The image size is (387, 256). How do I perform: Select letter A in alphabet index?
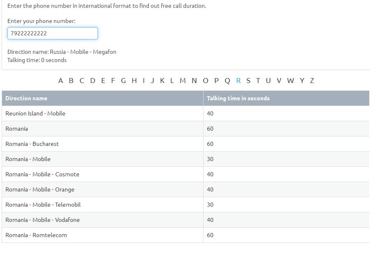click(60, 81)
